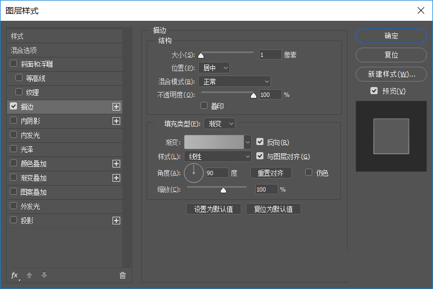
Task: Click the 缩放 slider handle
Action: [x=223, y=190]
